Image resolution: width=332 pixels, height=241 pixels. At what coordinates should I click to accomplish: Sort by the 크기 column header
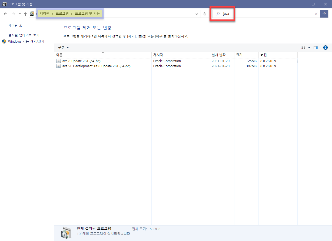click(x=246, y=55)
